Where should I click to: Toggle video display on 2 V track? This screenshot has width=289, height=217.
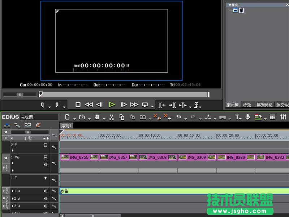tap(46, 145)
